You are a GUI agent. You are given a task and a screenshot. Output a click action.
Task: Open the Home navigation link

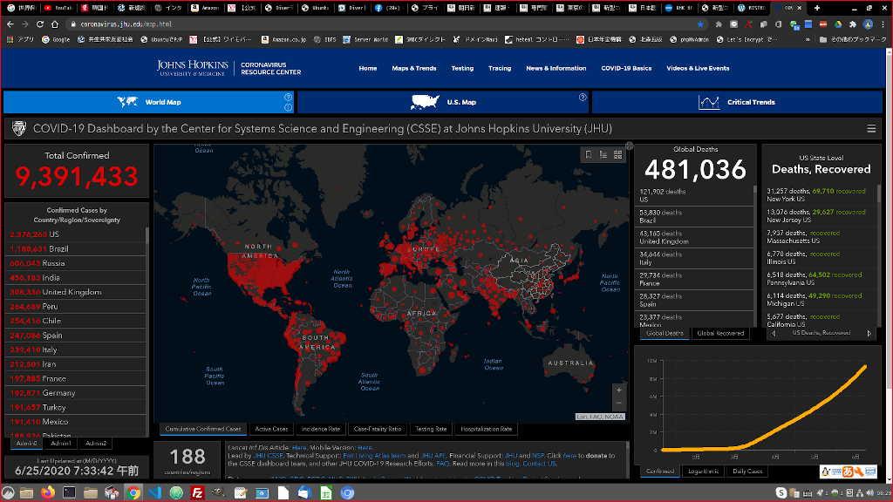368,68
